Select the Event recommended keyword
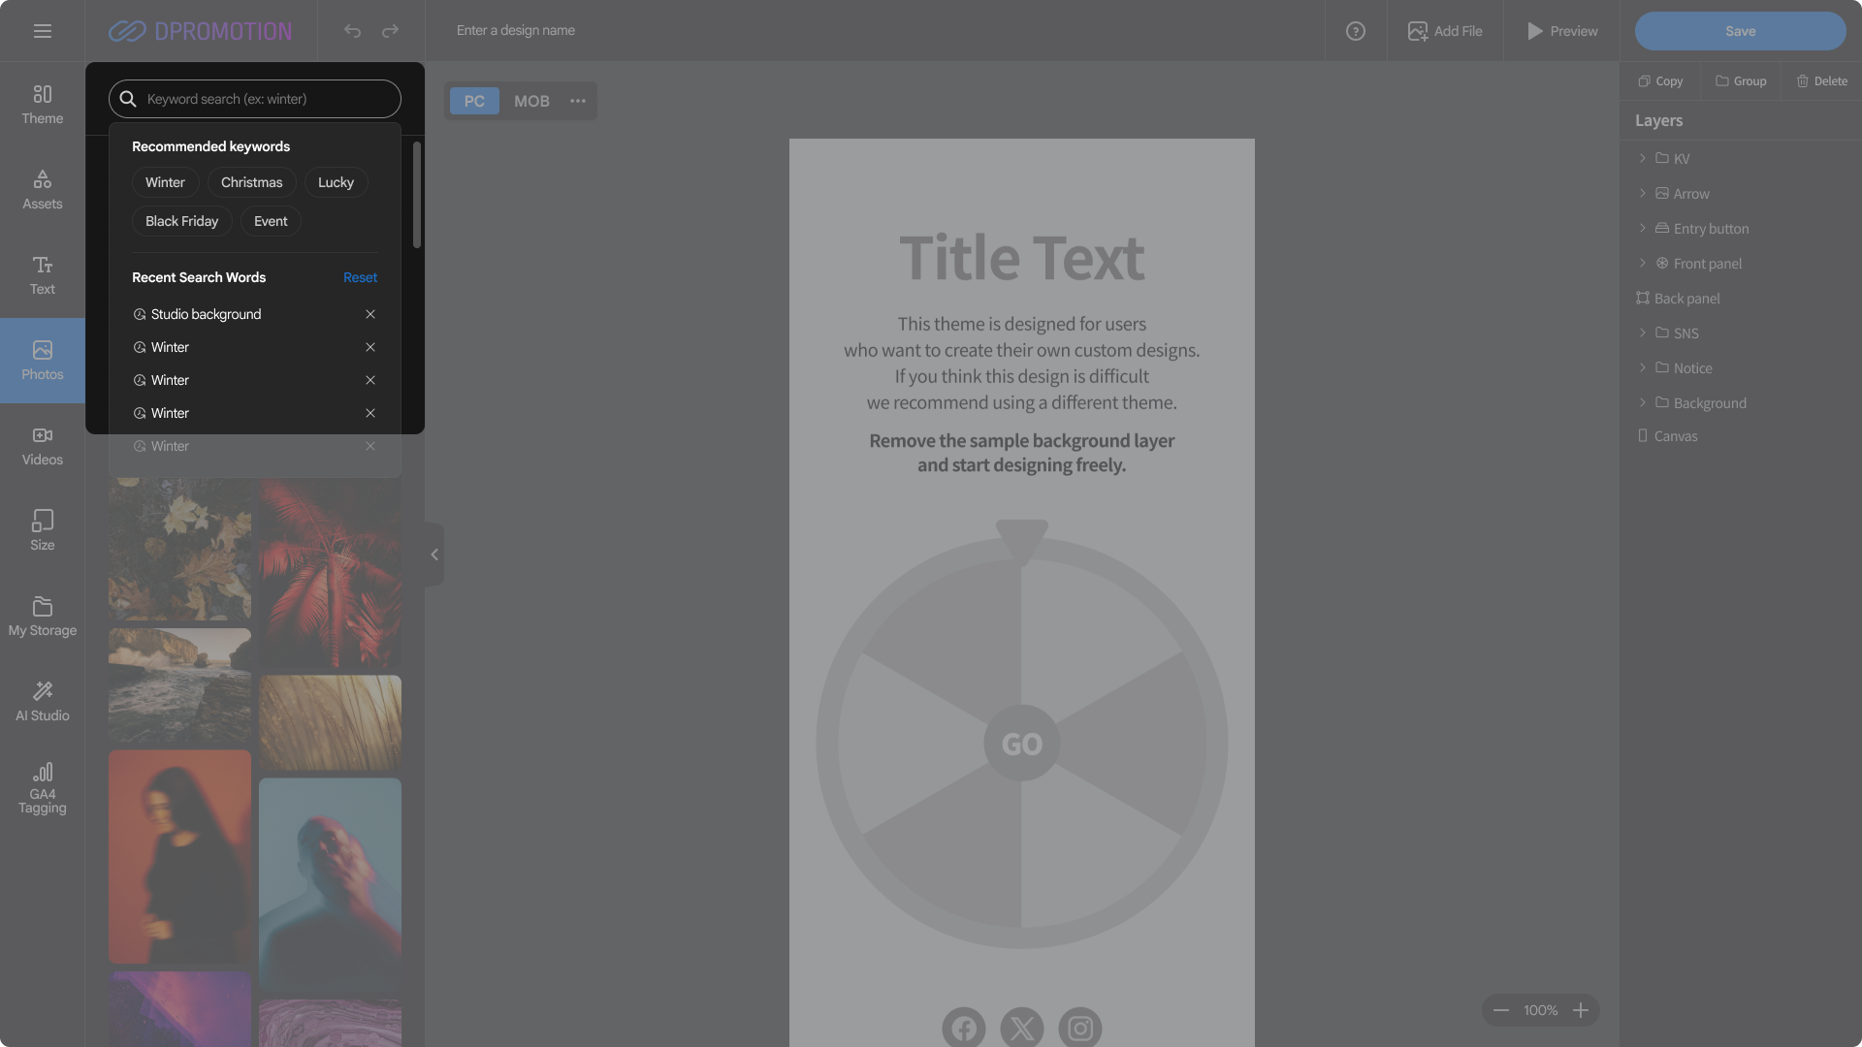The width and height of the screenshot is (1862, 1047). [x=271, y=221]
